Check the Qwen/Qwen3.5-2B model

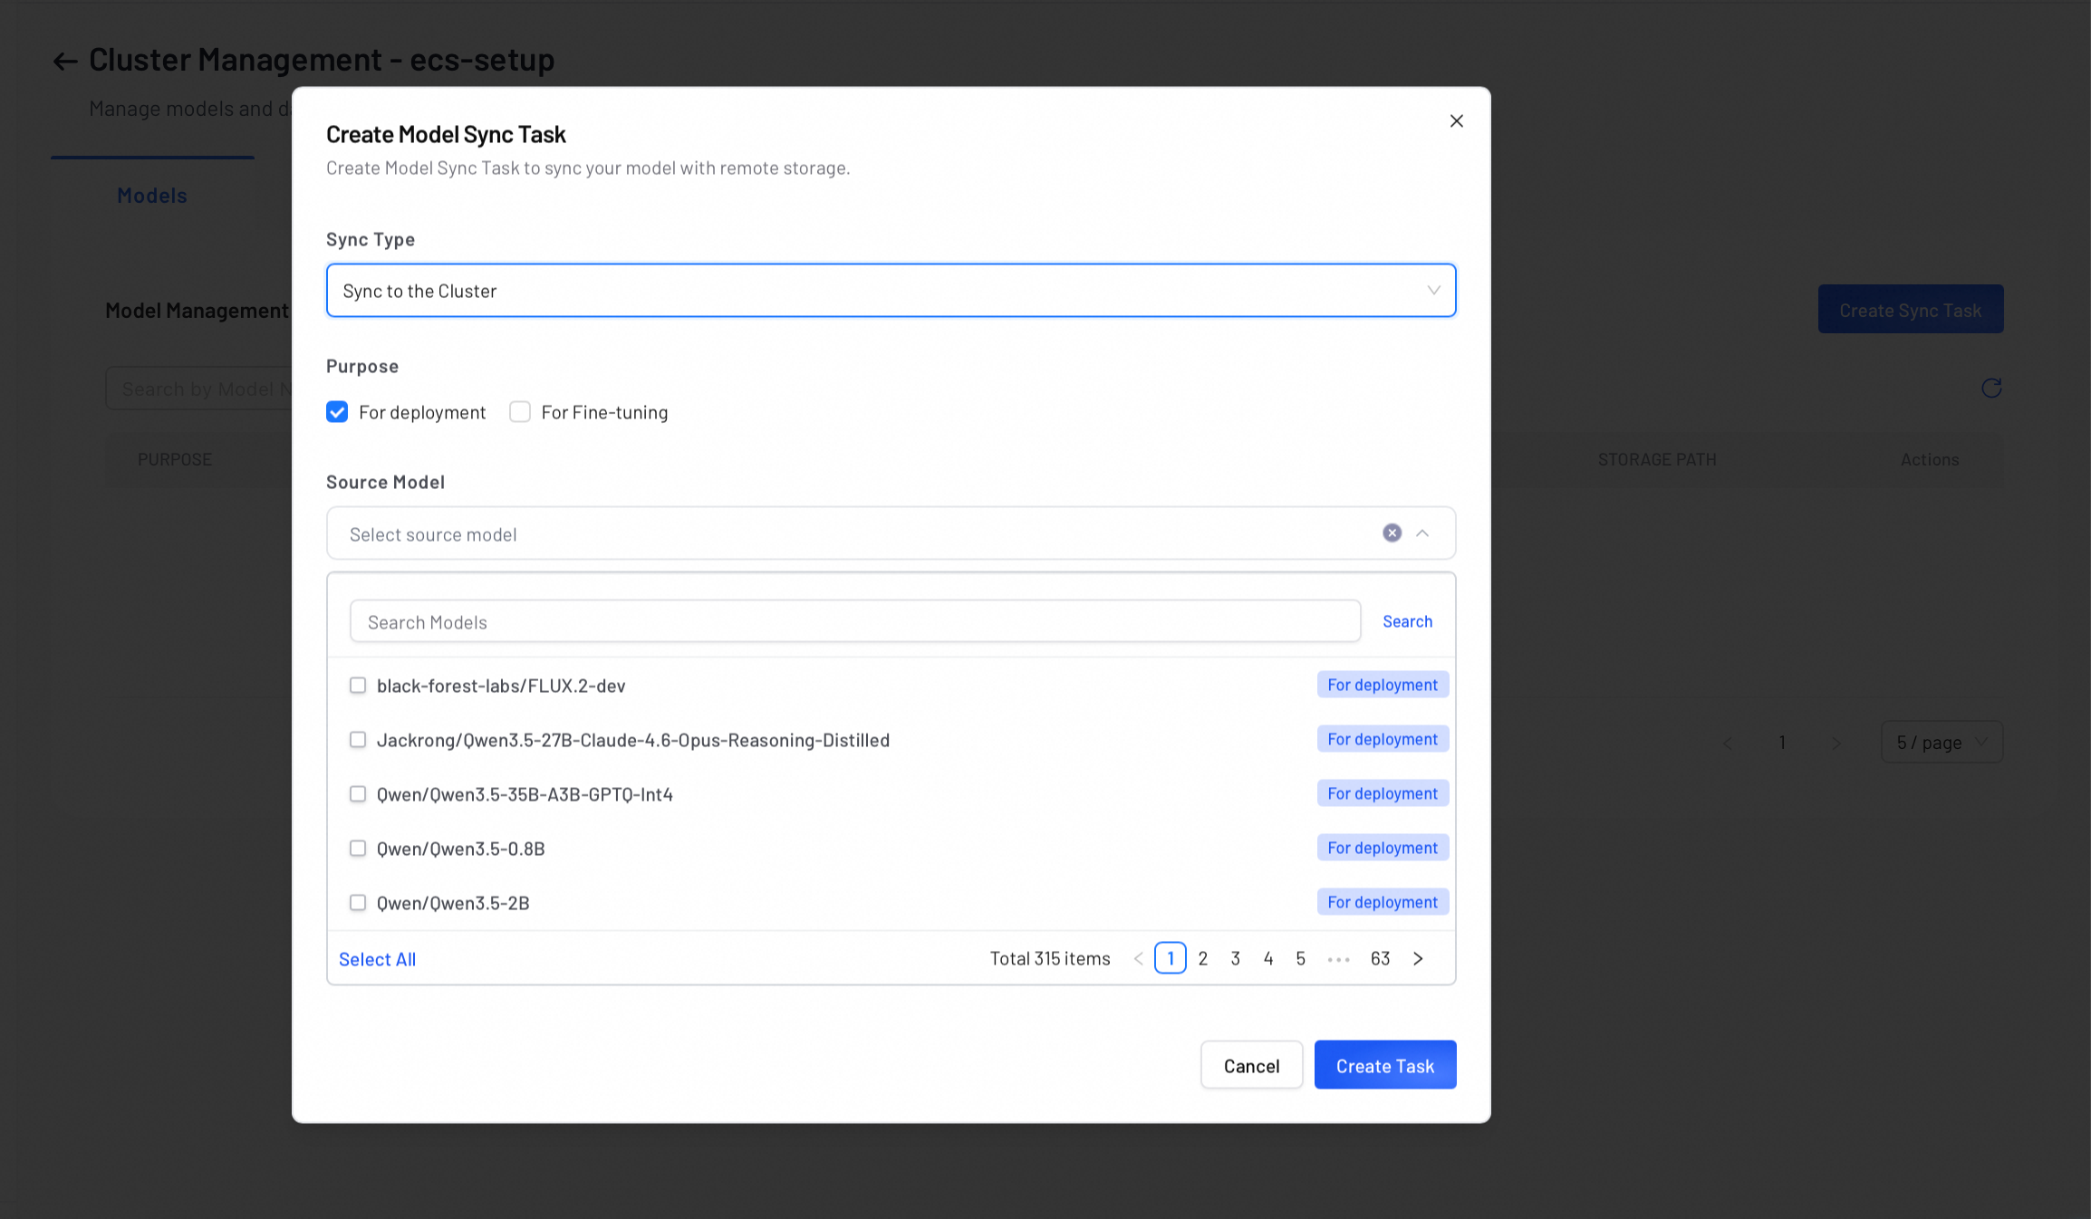coord(358,903)
